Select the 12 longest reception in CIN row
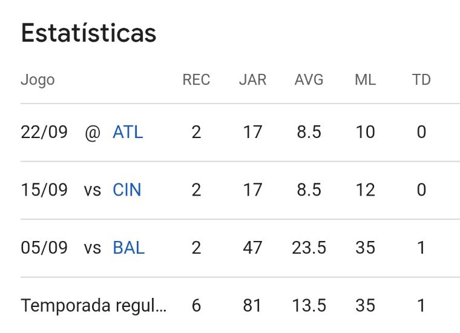460x333 pixels. pos(365,190)
